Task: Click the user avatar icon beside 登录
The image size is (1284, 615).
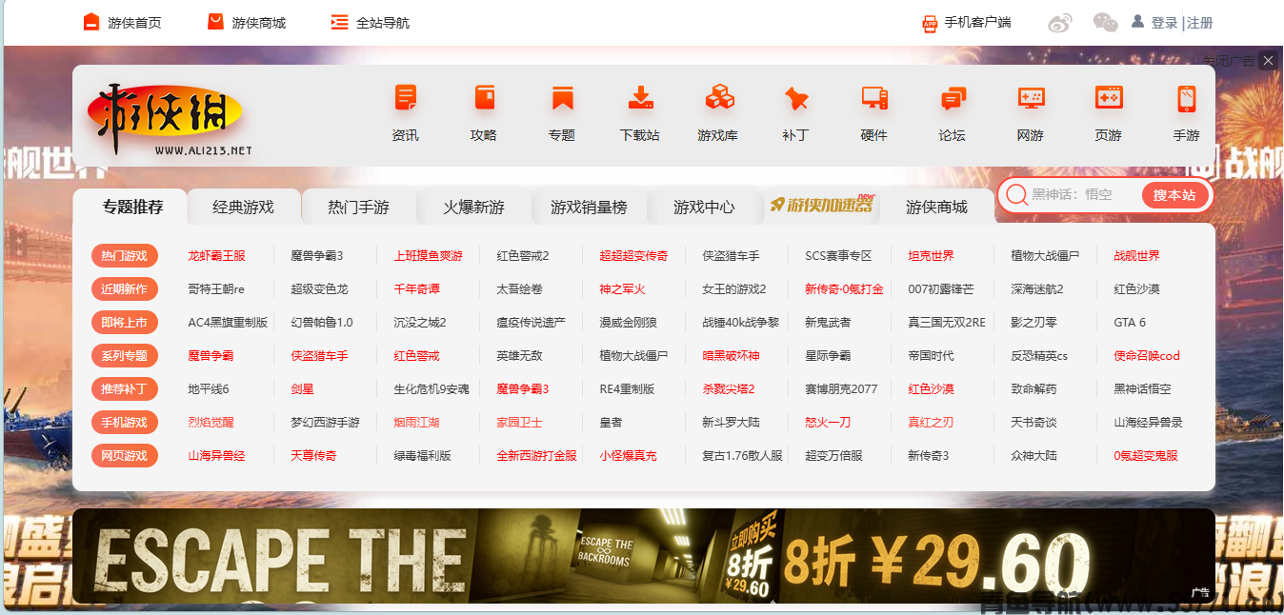Action: 1137,21
